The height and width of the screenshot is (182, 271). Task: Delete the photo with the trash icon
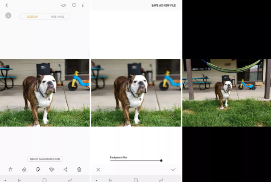tap(79, 170)
